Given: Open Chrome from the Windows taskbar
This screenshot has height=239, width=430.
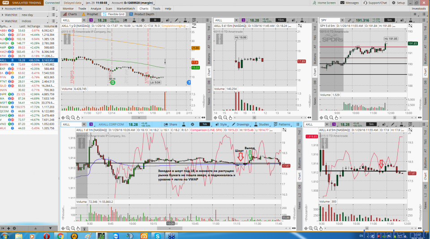Looking at the screenshot, I should click(60, 236).
